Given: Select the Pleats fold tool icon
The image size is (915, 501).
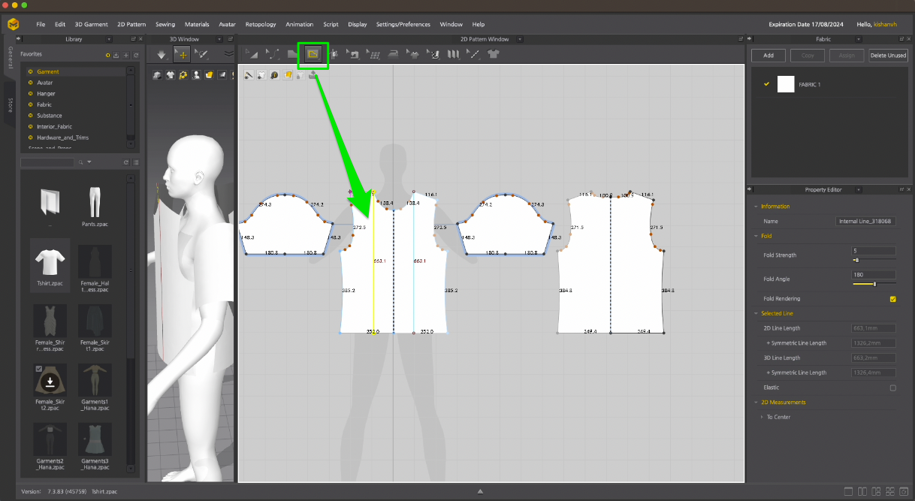Looking at the screenshot, I should pos(453,54).
